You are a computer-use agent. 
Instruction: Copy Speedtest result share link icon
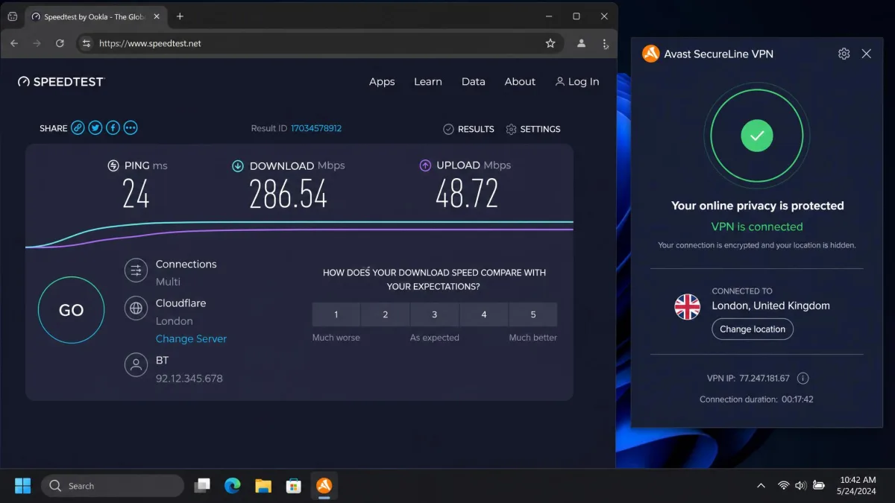(78, 128)
